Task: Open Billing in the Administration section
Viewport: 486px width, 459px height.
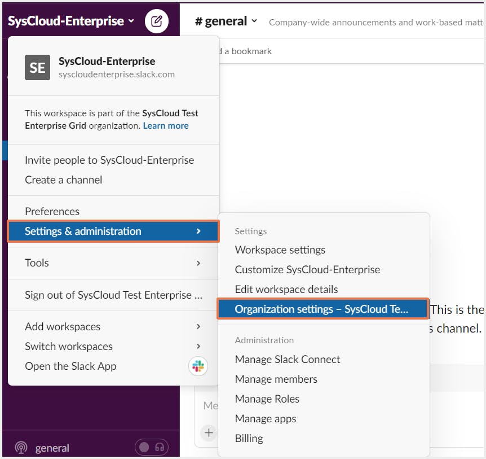Action: click(249, 438)
